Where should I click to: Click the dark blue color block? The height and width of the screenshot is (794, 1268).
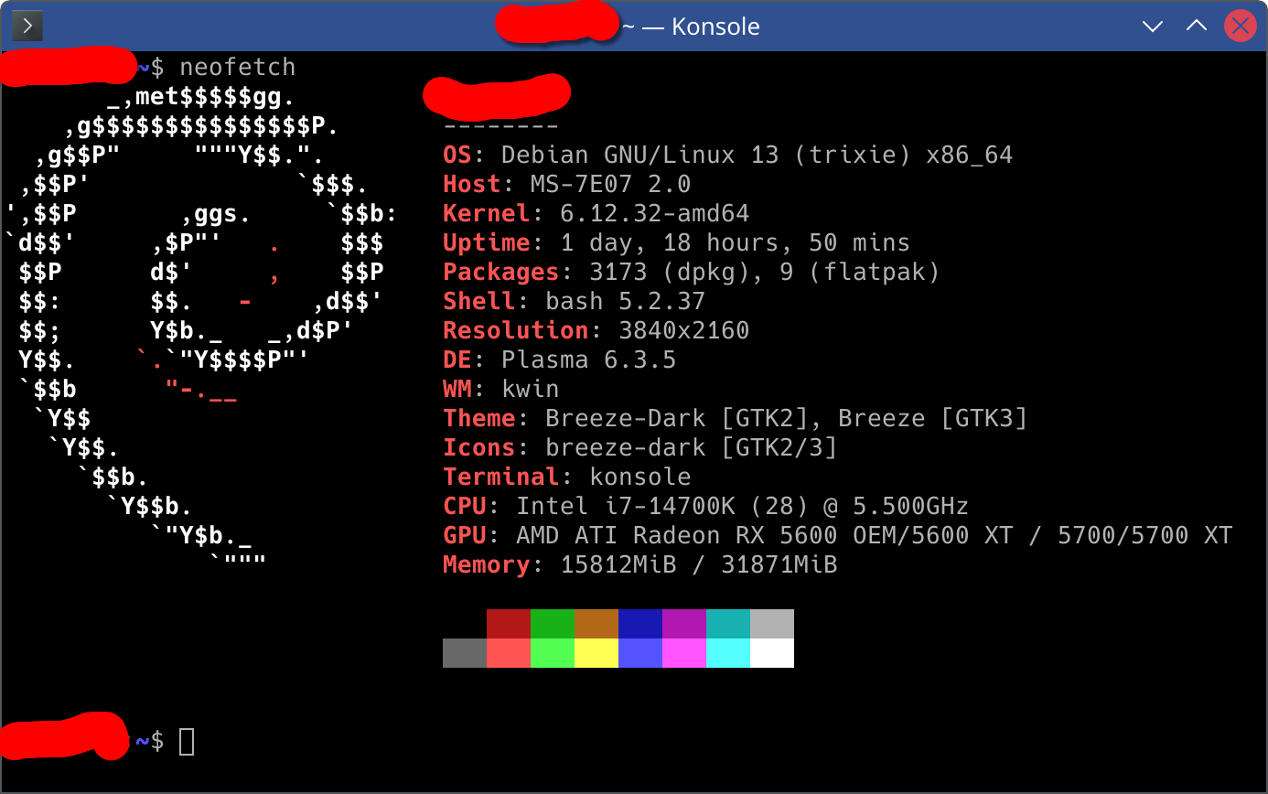pyautogui.click(x=640, y=624)
